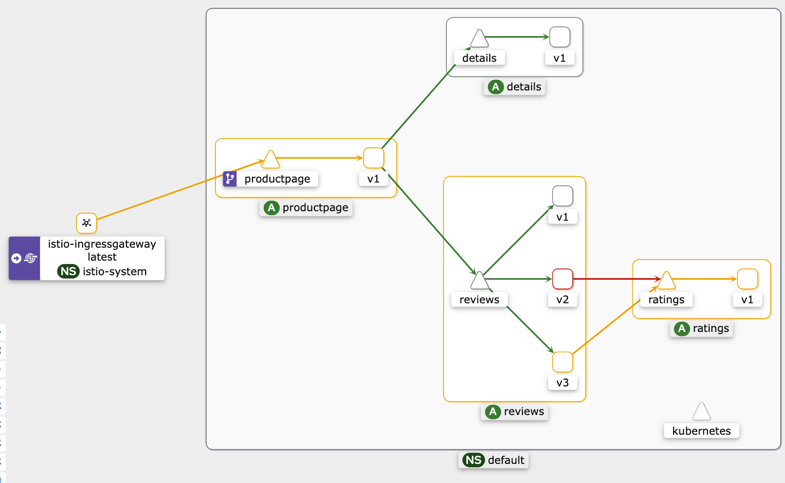This screenshot has width=785, height=483.
Task: Select the green edge from details service to v1
Action: pos(517,37)
